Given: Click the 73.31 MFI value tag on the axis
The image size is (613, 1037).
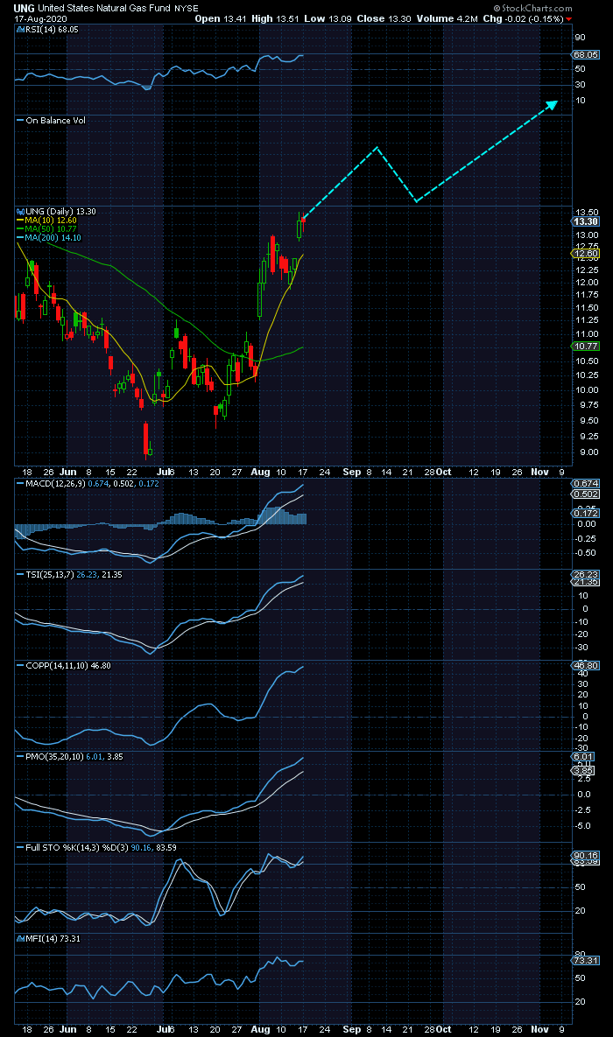Looking at the screenshot, I should 585,961.
